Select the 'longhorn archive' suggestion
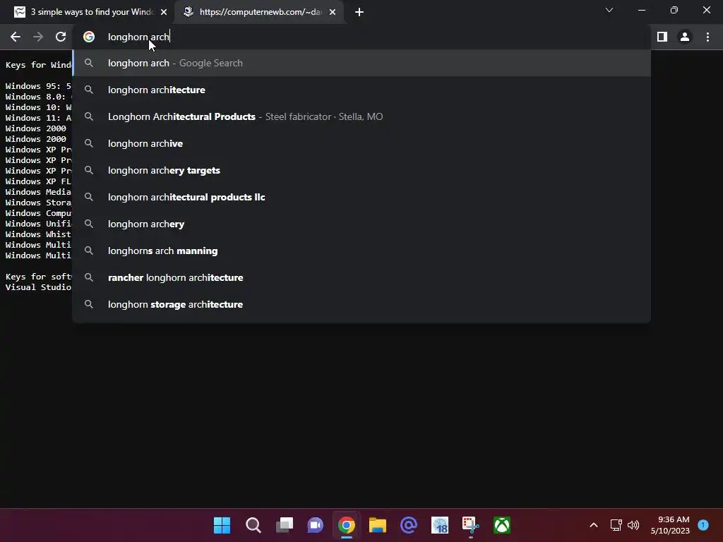 361,143
